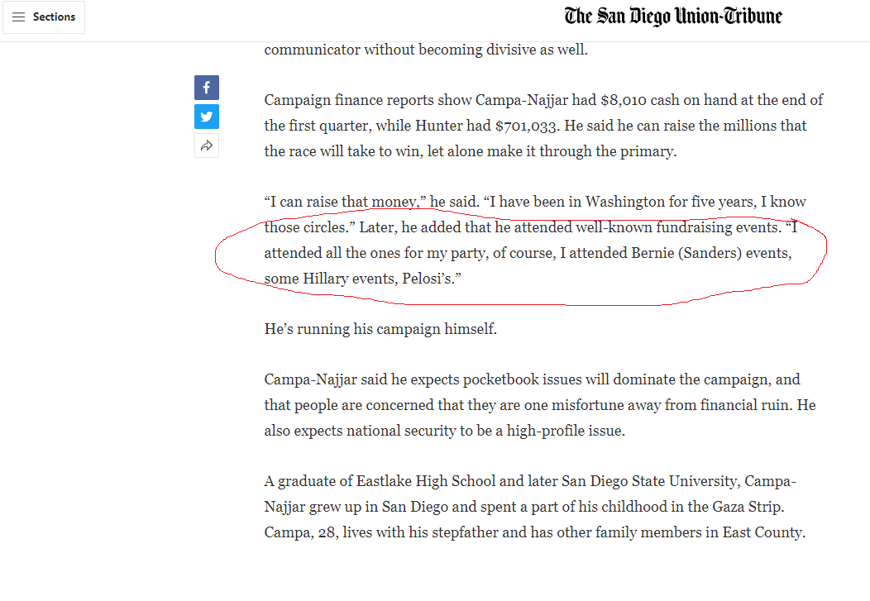Screen dimensions: 870x601
Task: Click the line "that people are concerned that they"
Action: tap(540, 405)
